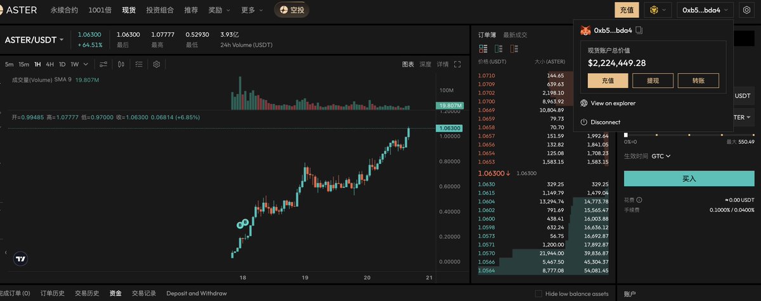Open chart settings gear icon

coord(157,64)
